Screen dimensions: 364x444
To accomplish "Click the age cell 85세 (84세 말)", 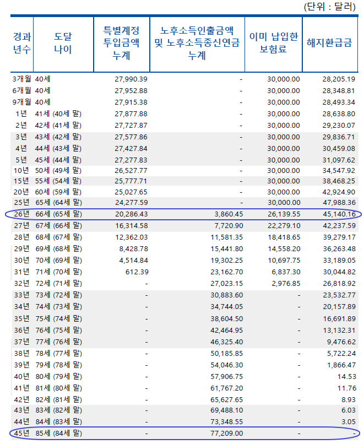I will pos(59,434).
